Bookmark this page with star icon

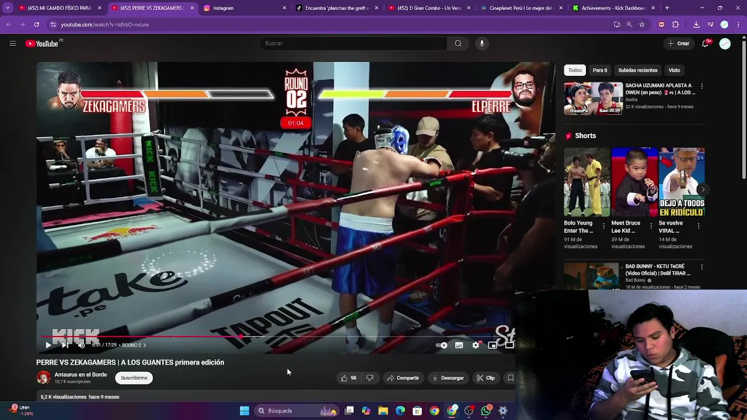point(642,24)
